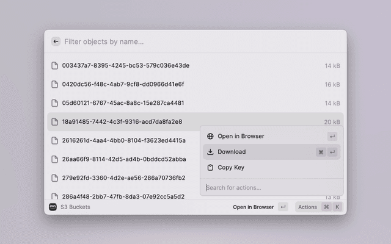Select object 286a4f48-2bb7-47fb-8da3-07e92cc5a5d2
Screen dimensions: 391x244
click(122, 196)
